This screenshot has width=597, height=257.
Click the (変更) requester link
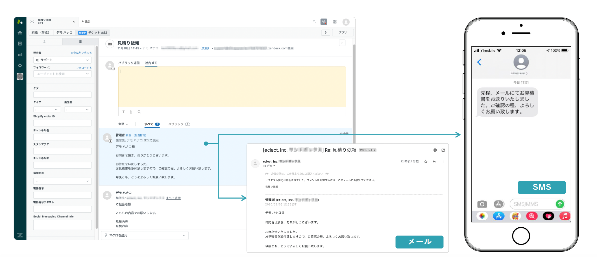pyautogui.click(x=205, y=48)
